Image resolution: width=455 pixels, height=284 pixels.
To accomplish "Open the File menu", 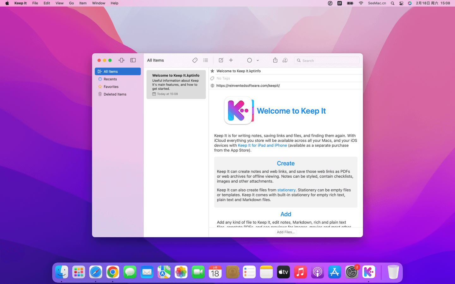I will [x=35, y=3].
